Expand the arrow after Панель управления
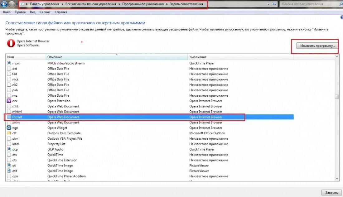Image resolution: width=343 pixels, height=197 pixels. (62, 4)
